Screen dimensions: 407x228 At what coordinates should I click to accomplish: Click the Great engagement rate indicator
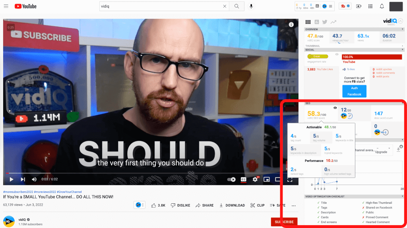point(318,57)
